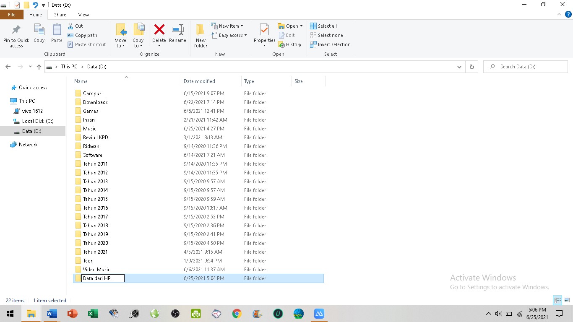Switch to the Share ribbon tab
This screenshot has height=322, width=573.
pos(60,15)
